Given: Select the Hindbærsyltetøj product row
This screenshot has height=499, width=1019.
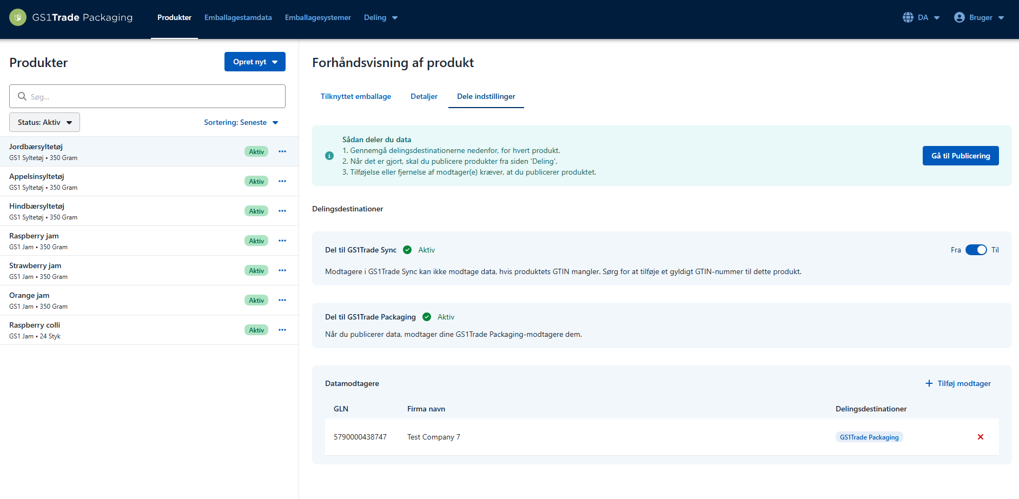Looking at the screenshot, I should [149, 211].
